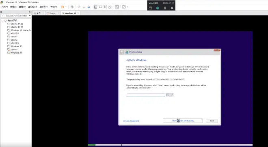Close the screen recorder widget
Viewport: 268px width, 147px height.
tap(173, 3)
